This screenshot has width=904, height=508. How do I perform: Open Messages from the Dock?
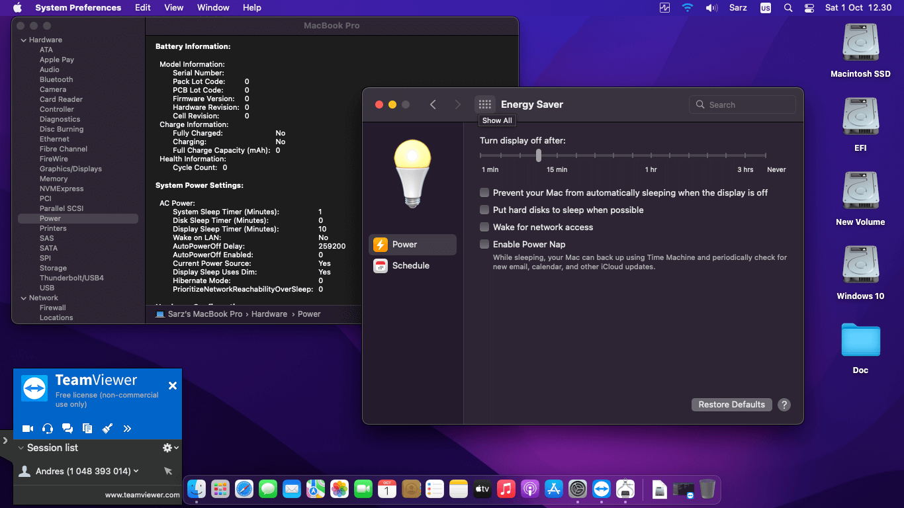click(x=268, y=489)
